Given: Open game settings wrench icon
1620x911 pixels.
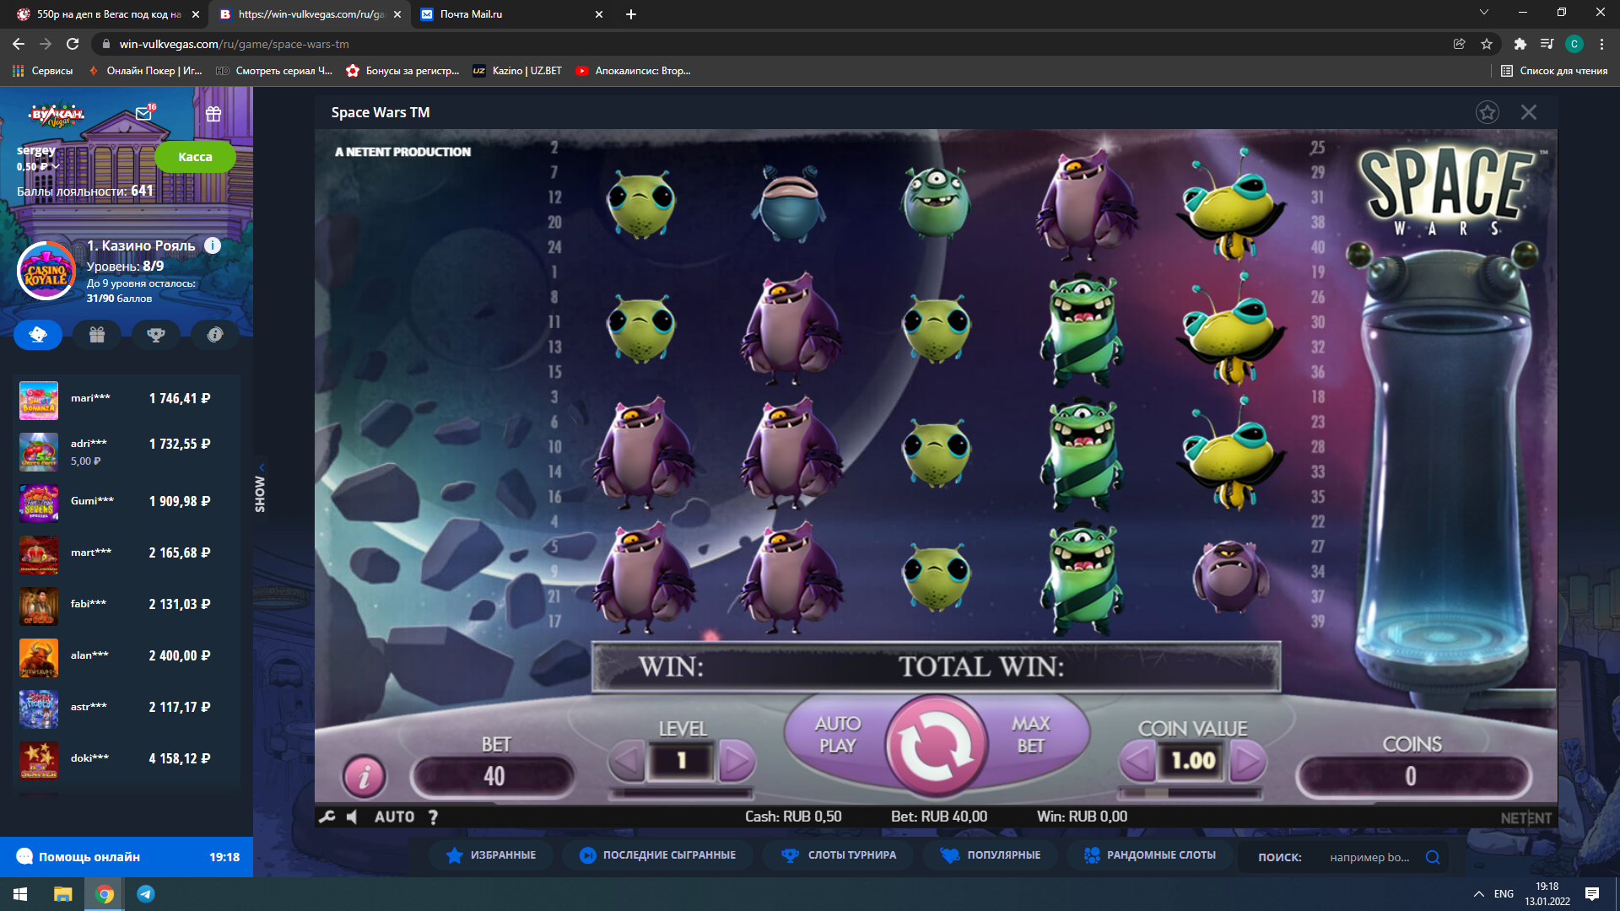Looking at the screenshot, I should 327,817.
